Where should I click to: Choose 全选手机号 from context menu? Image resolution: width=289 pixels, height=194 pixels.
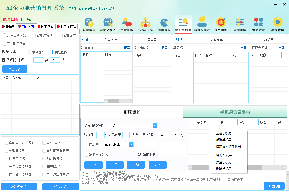(224, 133)
